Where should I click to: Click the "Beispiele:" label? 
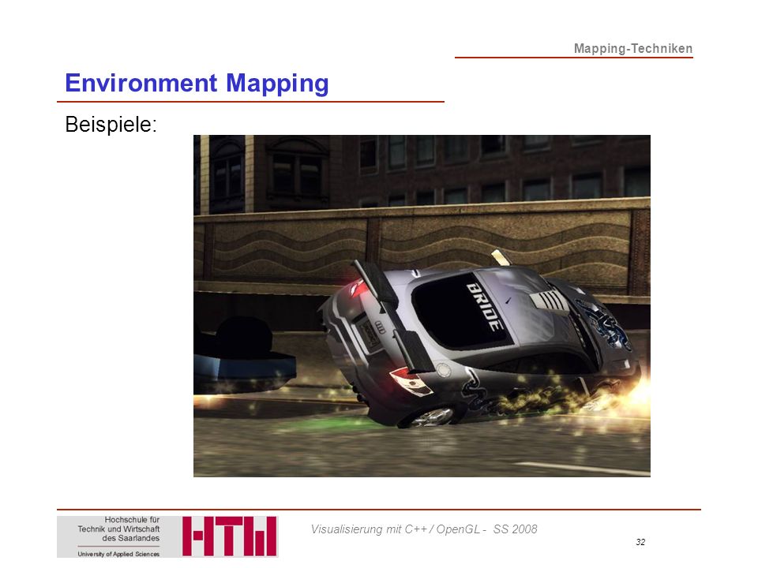coord(111,125)
